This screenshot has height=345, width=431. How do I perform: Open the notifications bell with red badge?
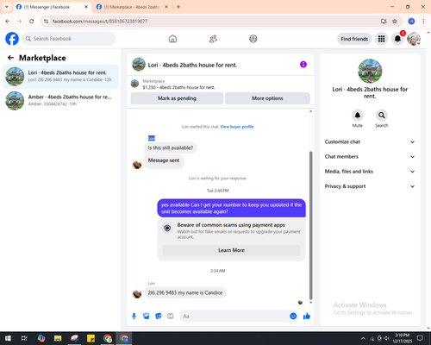[x=397, y=39]
